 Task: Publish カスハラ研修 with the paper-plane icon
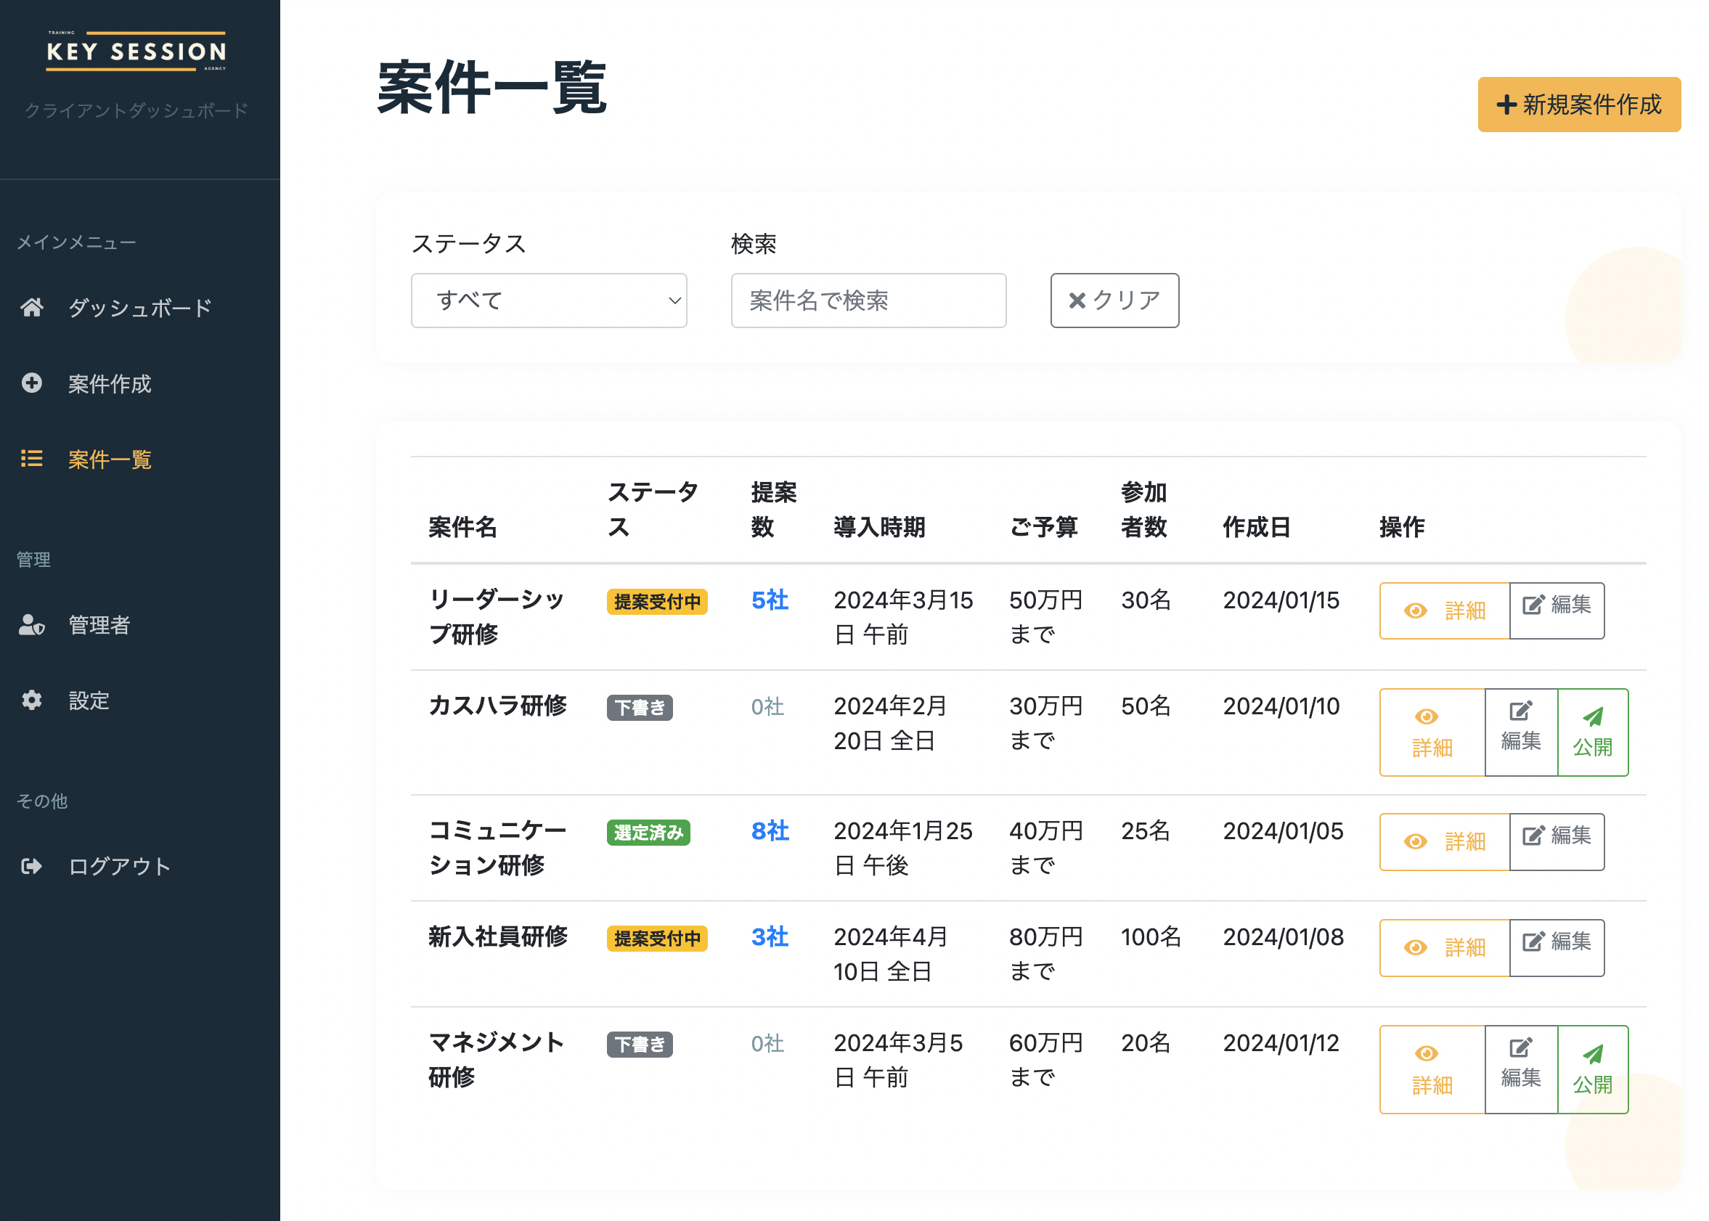tap(1592, 716)
